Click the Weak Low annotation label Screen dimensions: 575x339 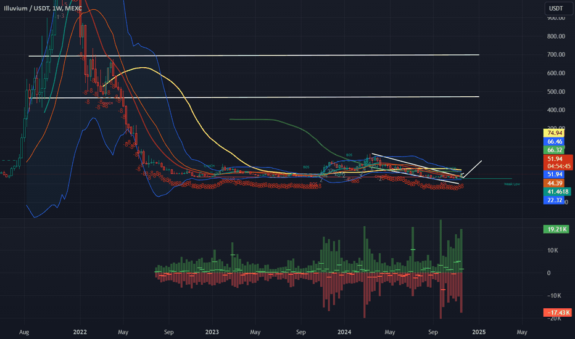(x=512, y=184)
